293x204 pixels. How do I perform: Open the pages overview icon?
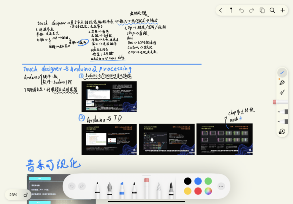point(262,10)
